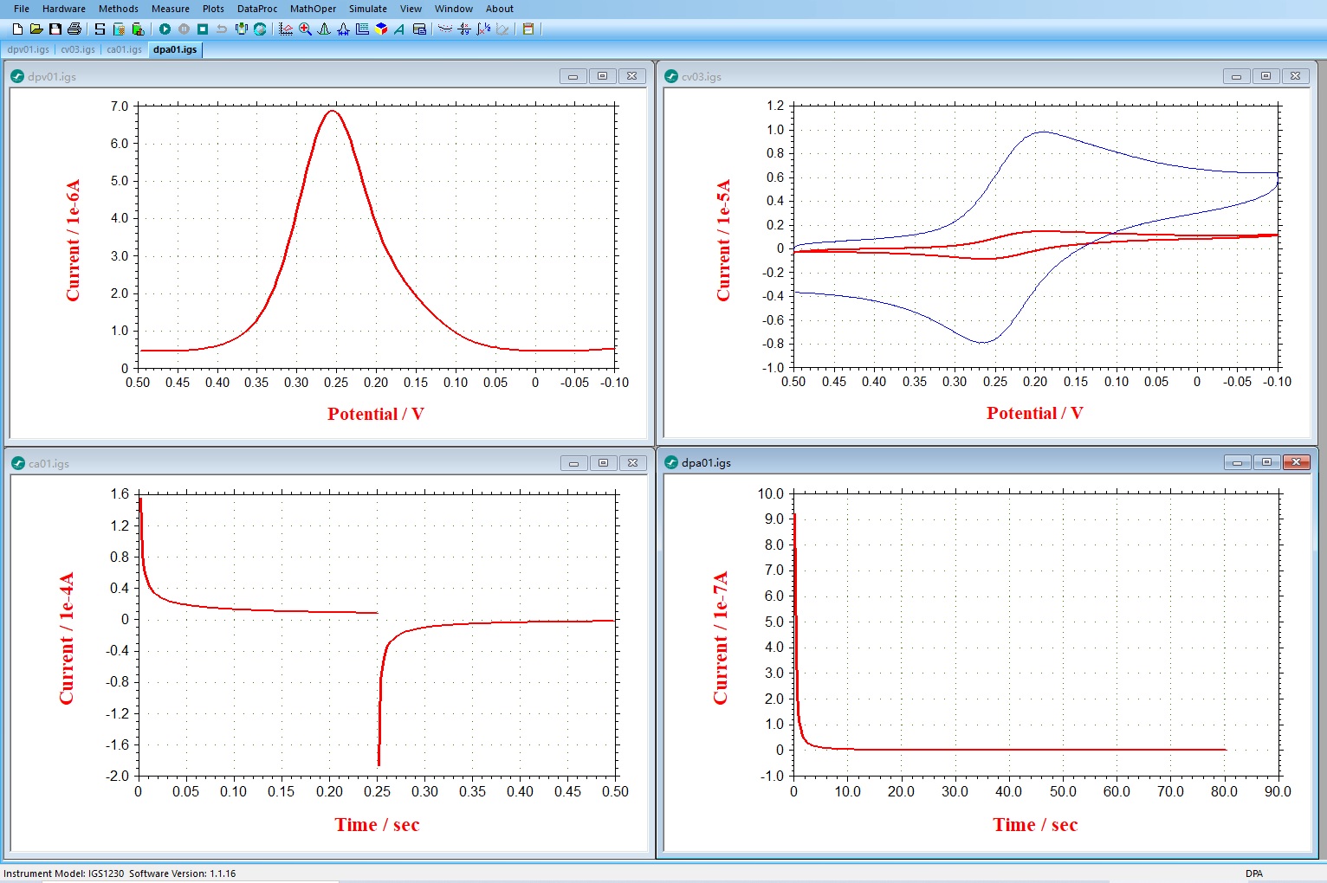
Task: Click Instrument Model IGS1230 status text
Action: point(64,873)
